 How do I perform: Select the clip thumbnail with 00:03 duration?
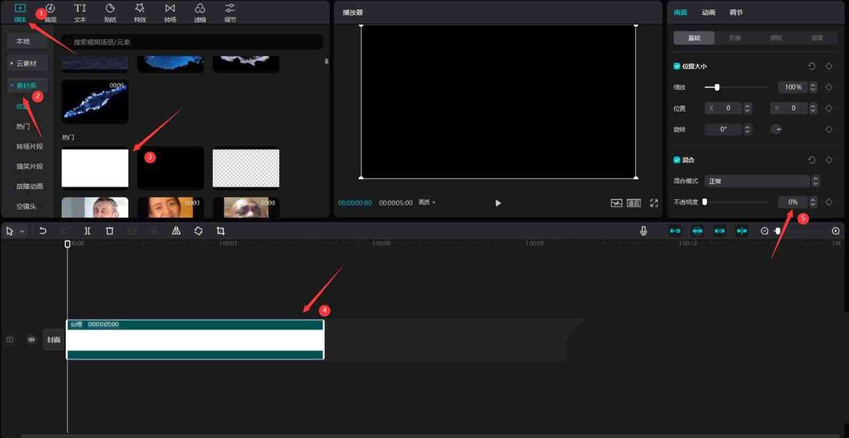170,208
